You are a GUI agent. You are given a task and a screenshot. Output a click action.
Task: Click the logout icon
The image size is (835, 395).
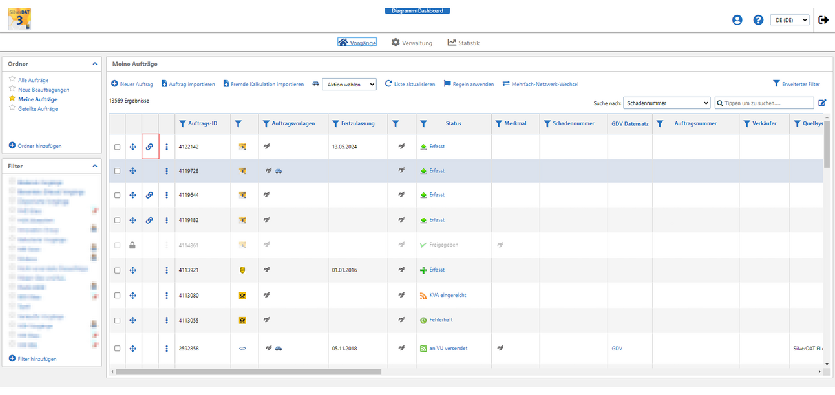click(x=823, y=20)
